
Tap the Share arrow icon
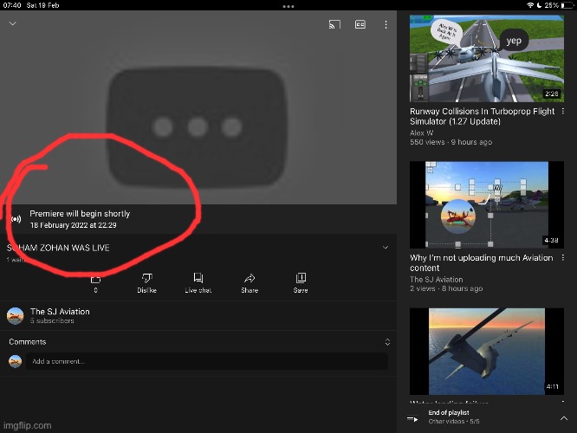250,279
